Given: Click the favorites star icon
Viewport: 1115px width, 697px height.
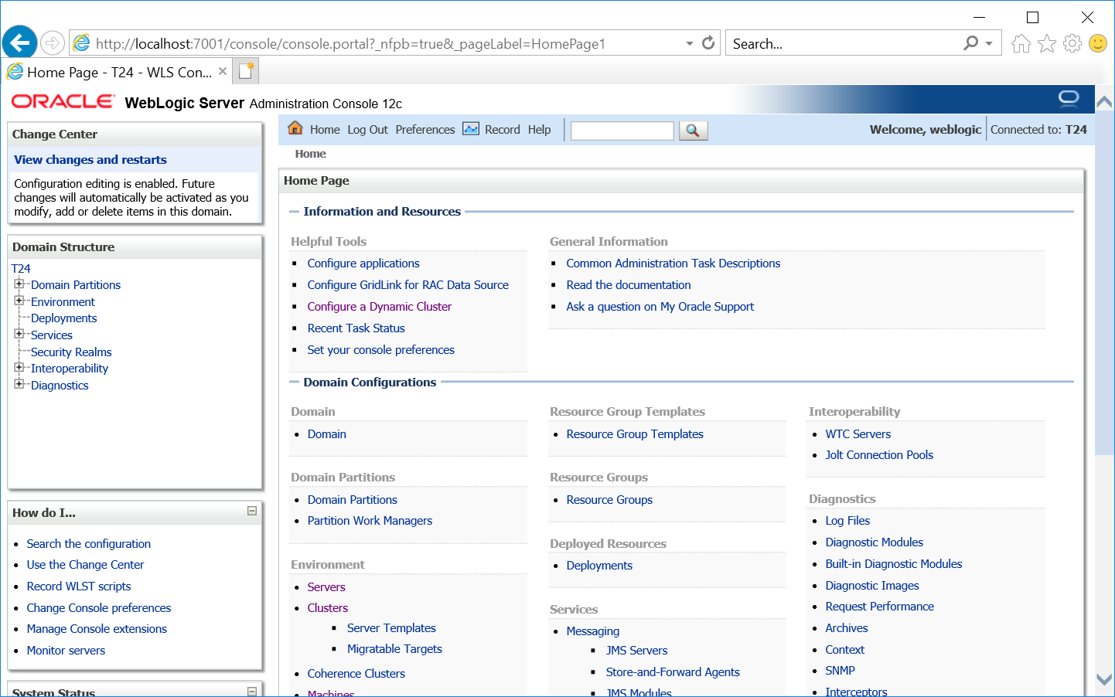Looking at the screenshot, I should pyautogui.click(x=1047, y=43).
